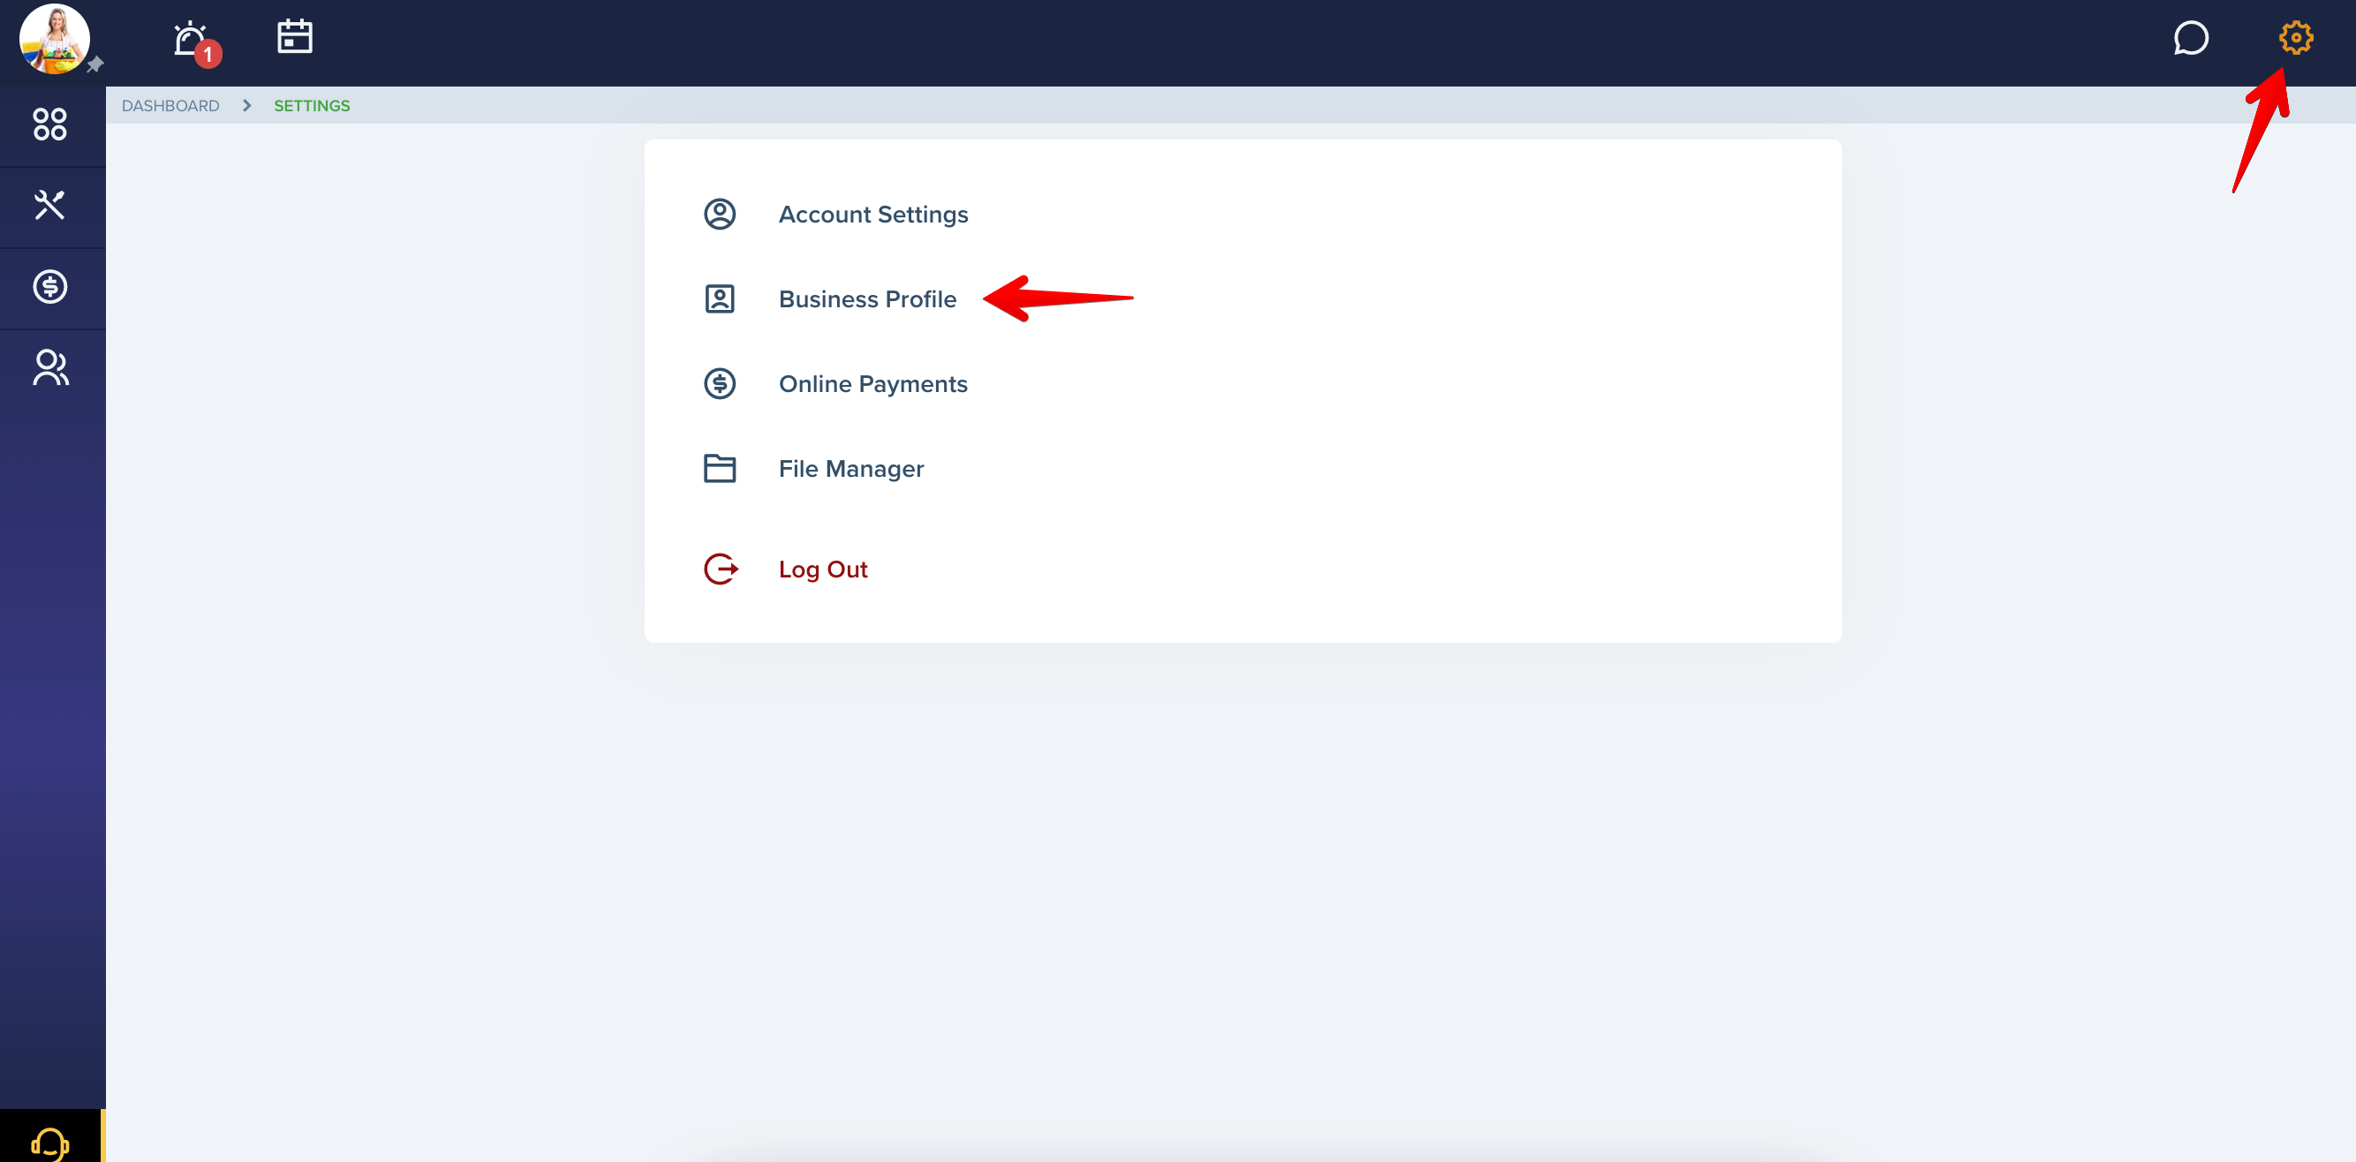Open the support headset icon
This screenshot has height=1162, width=2356.
(50, 1143)
